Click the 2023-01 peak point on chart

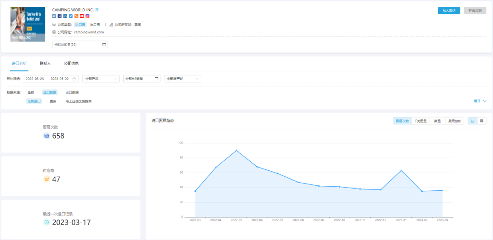coord(401,170)
